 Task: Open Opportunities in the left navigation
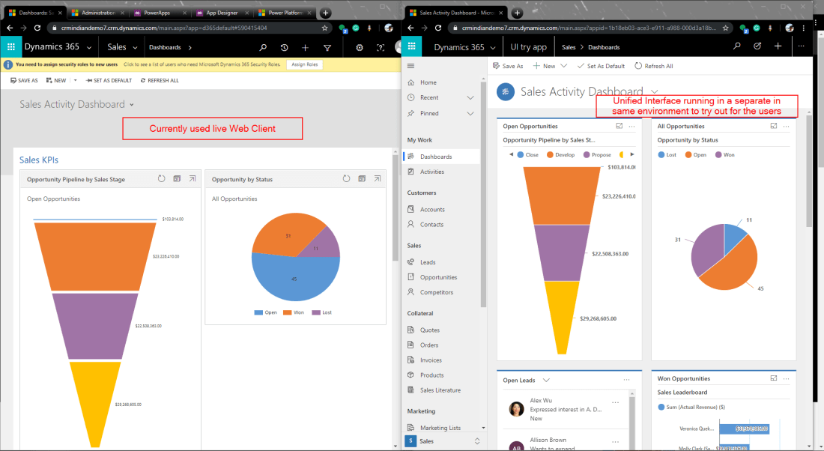pos(438,277)
